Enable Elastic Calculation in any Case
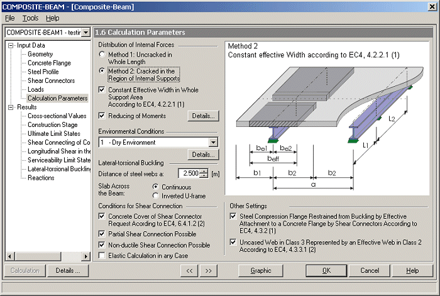This screenshot has height=296, width=440. point(102,255)
